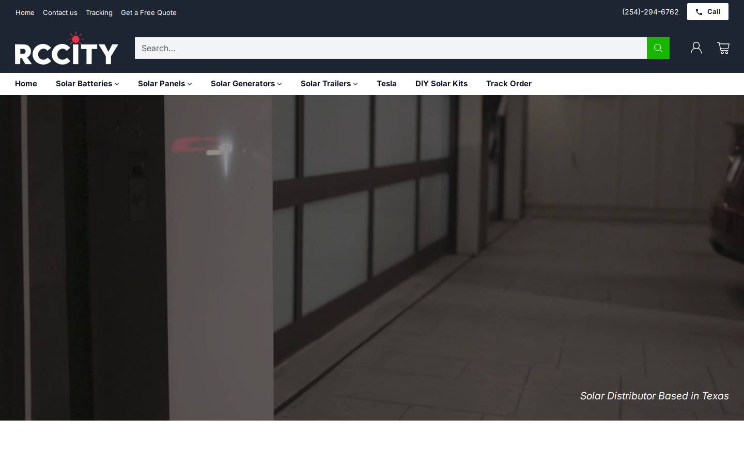Click the hero video banner
This screenshot has width=744, height=465.
pos(372,258)
